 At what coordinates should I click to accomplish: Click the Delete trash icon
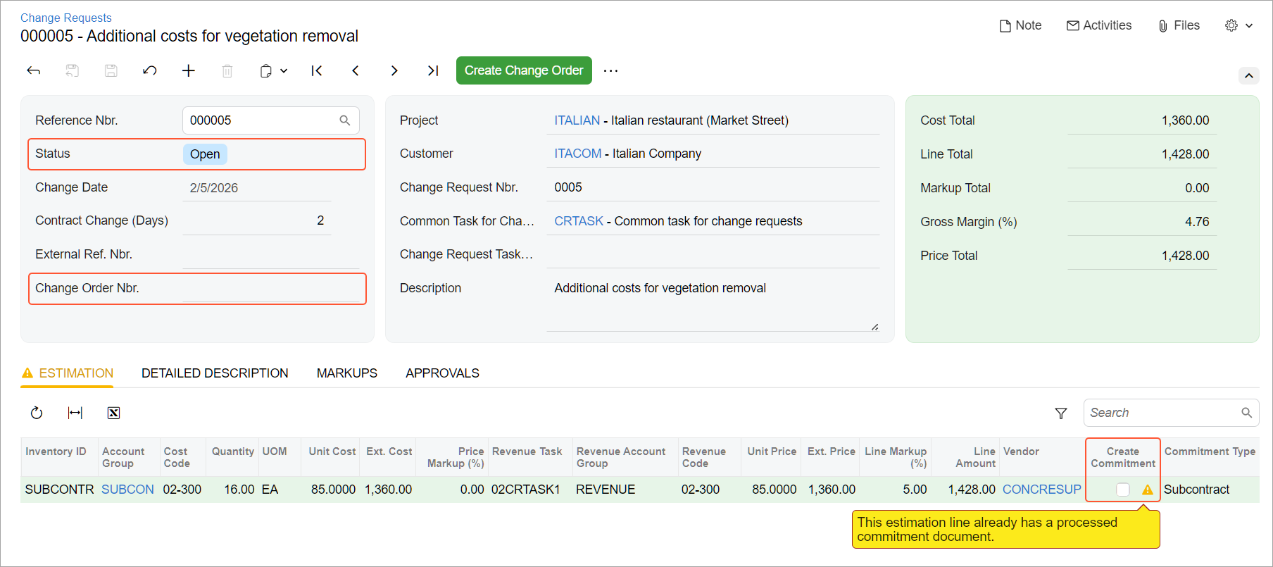tap(227, 70)
